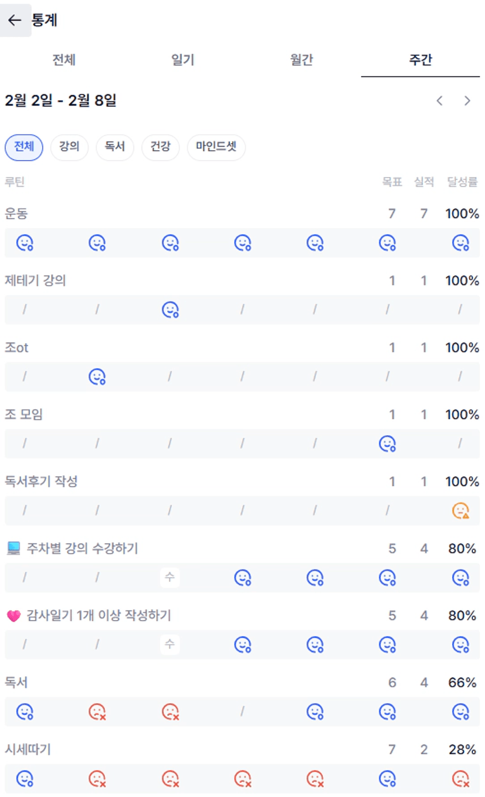
Task: Click the orange face icon for 독서후기 작성
Action: tap(461, 511)
